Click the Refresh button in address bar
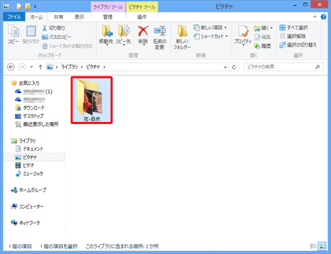The width and height of the screenshot is (331, 254). (234, 67)
